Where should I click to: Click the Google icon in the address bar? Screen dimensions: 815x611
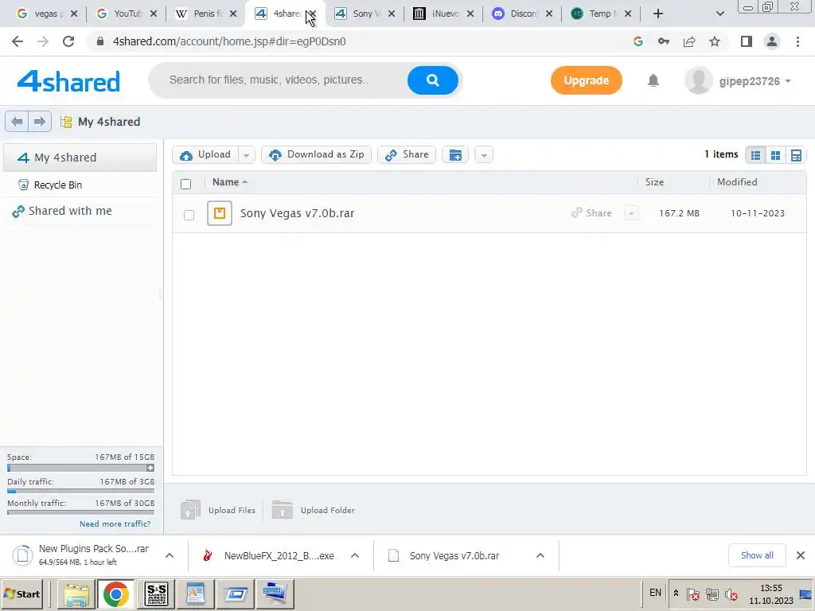coord(638,41)
